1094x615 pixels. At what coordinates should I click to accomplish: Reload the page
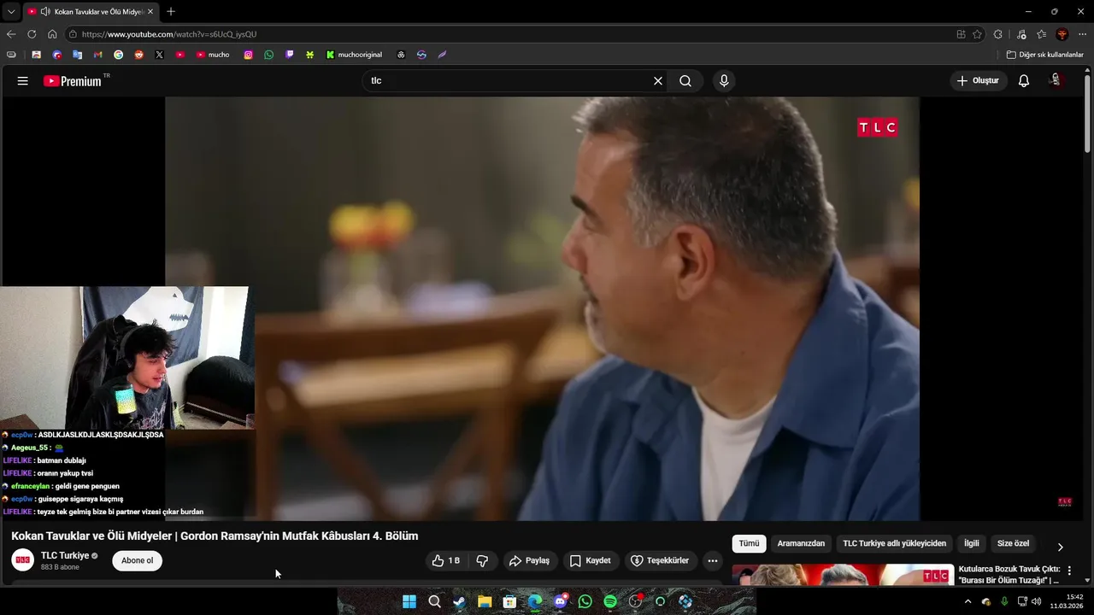[x=32, y=34]
